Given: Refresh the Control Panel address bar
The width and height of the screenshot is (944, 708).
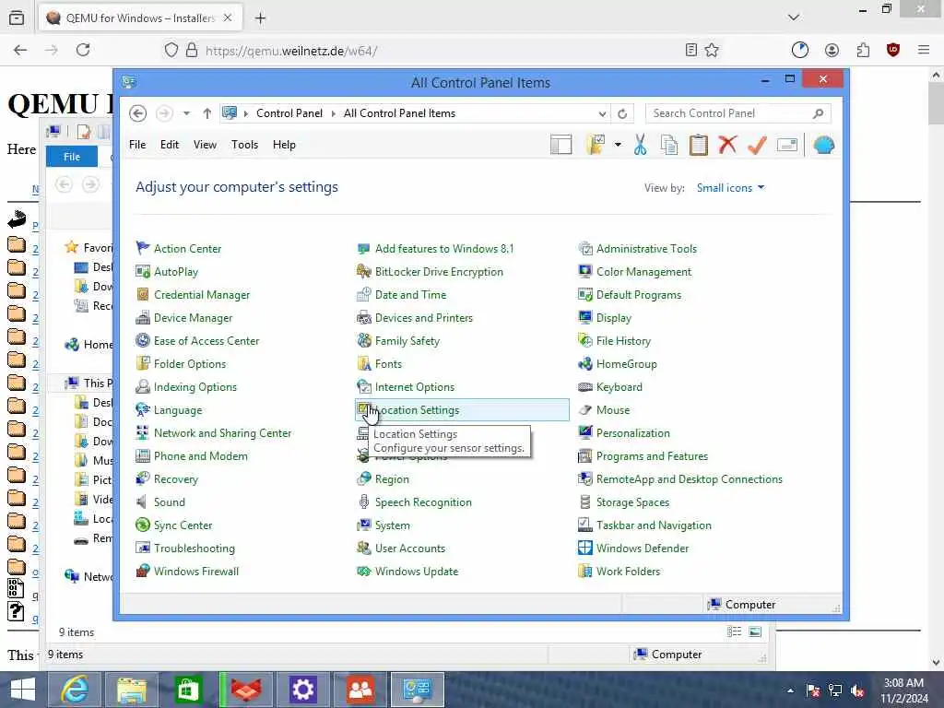Looking at the screenshot, I should tap(622, 113).
